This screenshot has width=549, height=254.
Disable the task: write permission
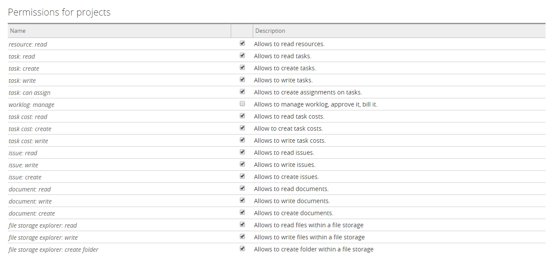pyautogui.click(x=242, y=80)
